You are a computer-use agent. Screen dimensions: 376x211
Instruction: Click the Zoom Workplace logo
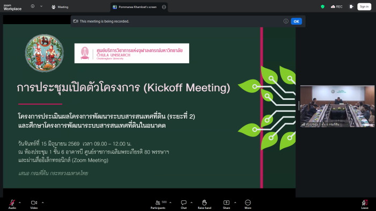(12, 7)
